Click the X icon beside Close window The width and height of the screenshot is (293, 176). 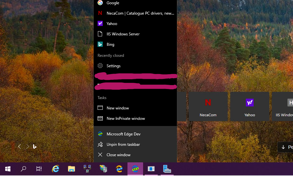[x=100, y=155]
